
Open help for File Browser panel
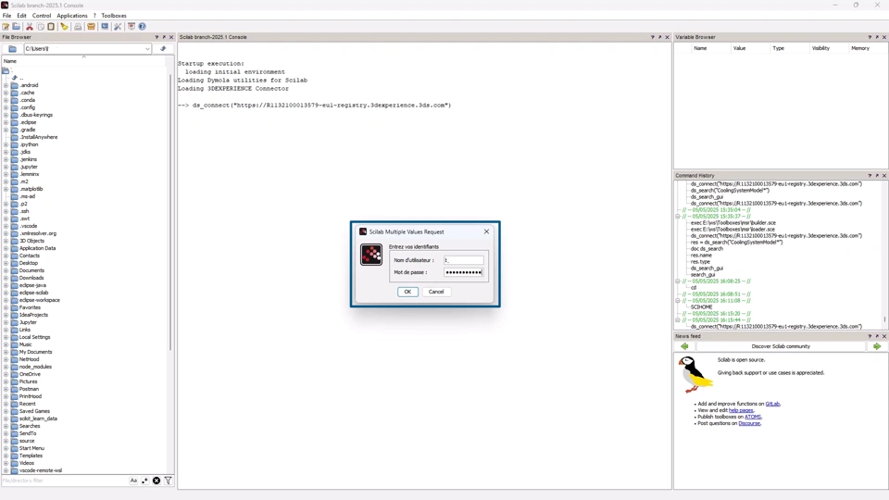click(x=157, y=37)
